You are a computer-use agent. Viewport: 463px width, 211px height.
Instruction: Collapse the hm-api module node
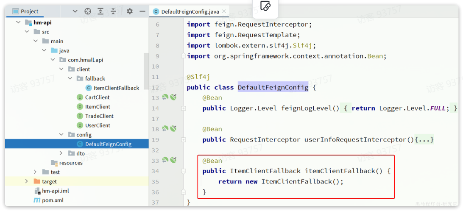pos(18,22)
